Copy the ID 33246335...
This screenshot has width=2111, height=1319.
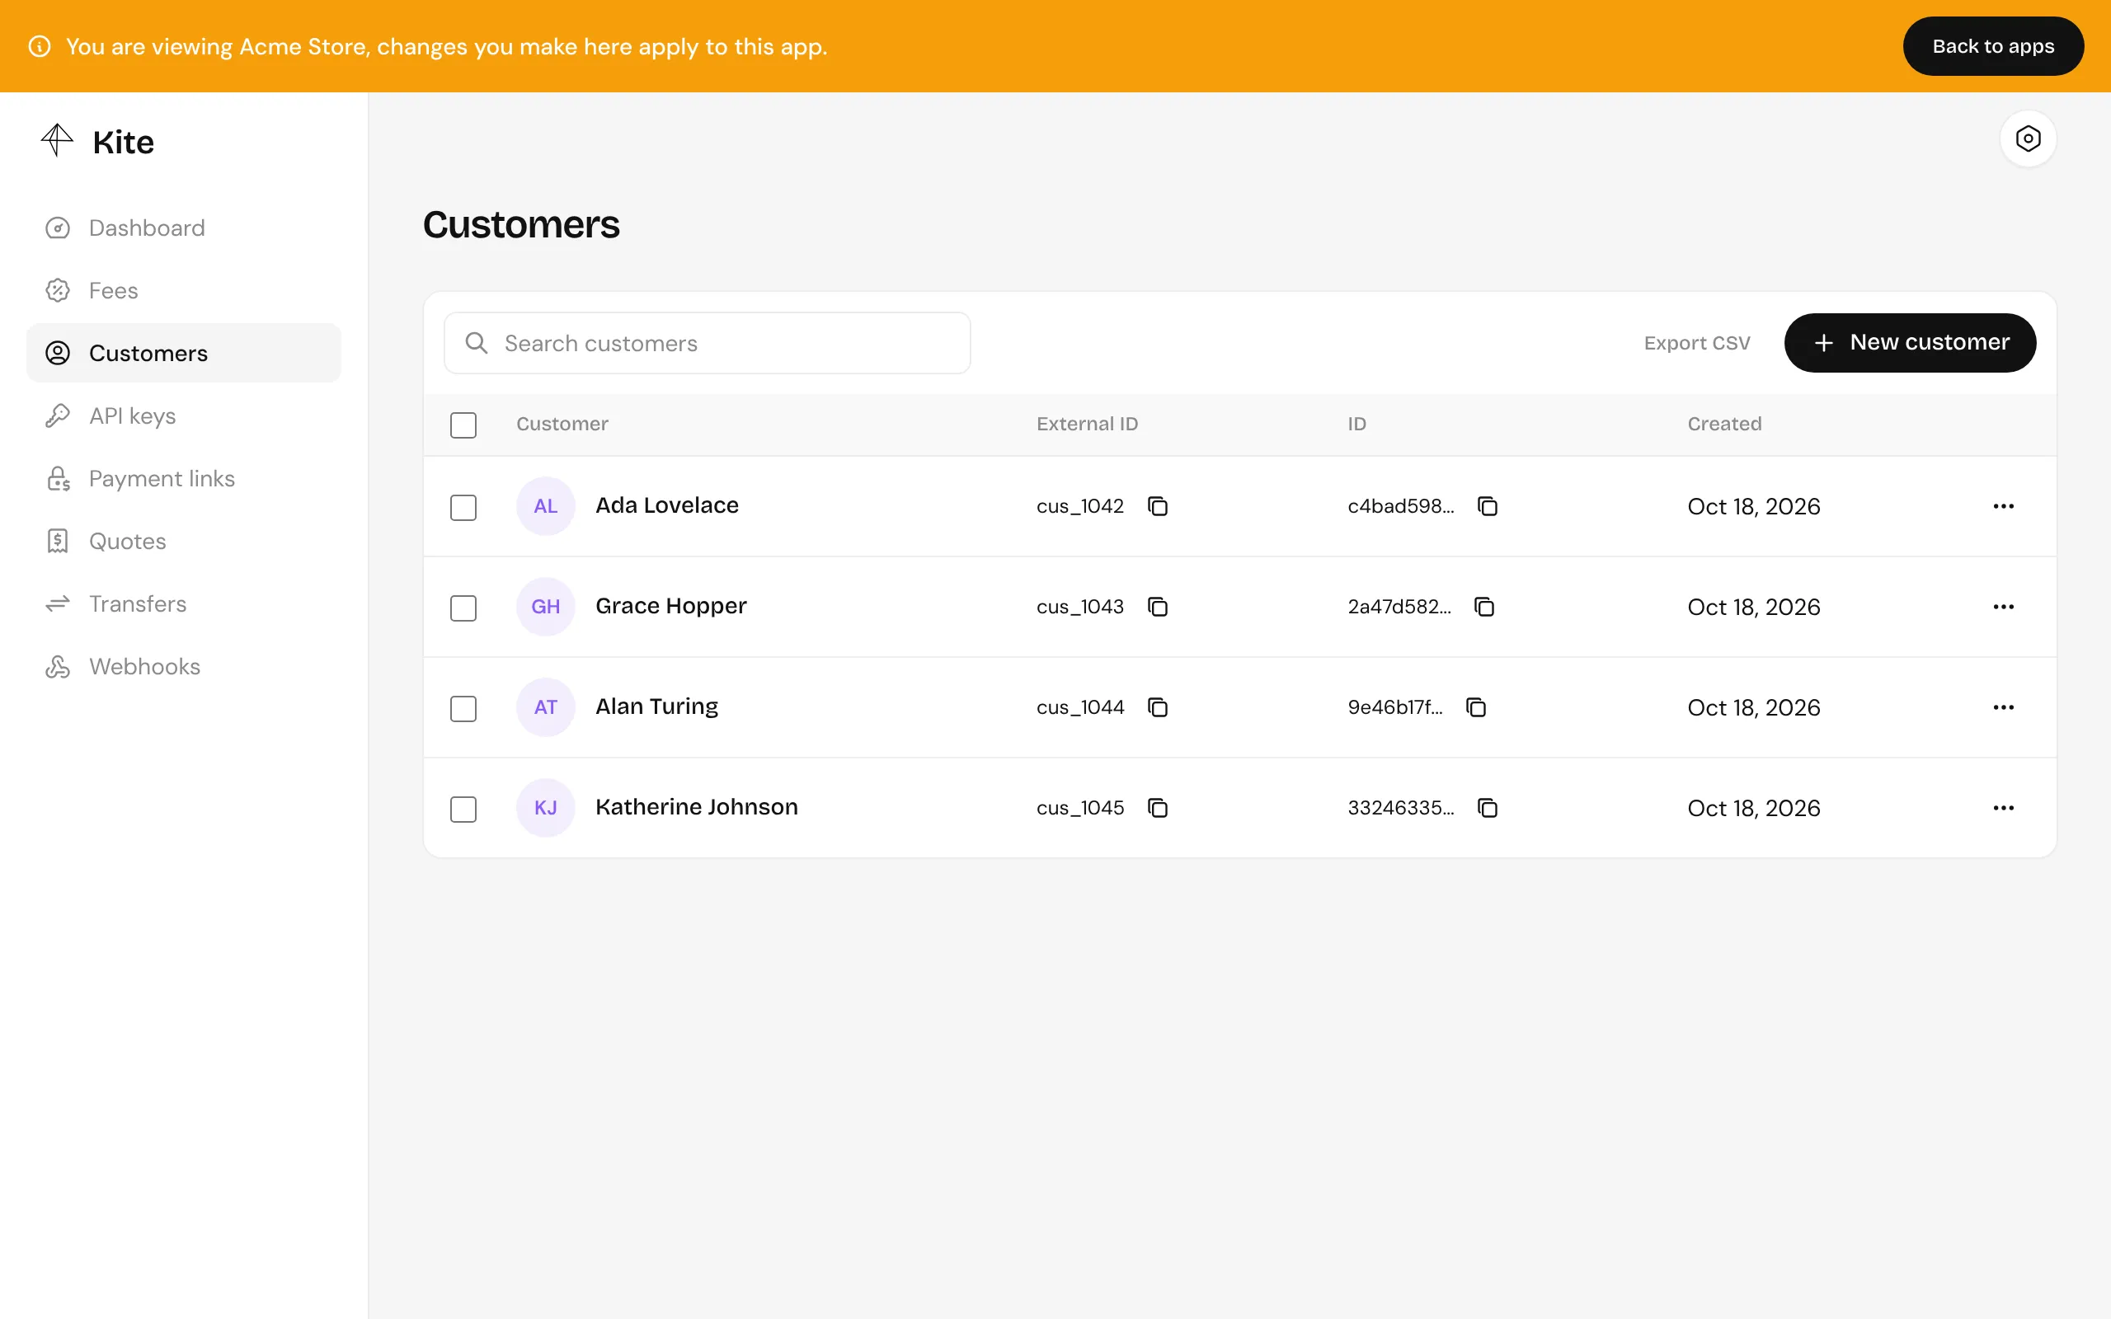coord(1488,808)
